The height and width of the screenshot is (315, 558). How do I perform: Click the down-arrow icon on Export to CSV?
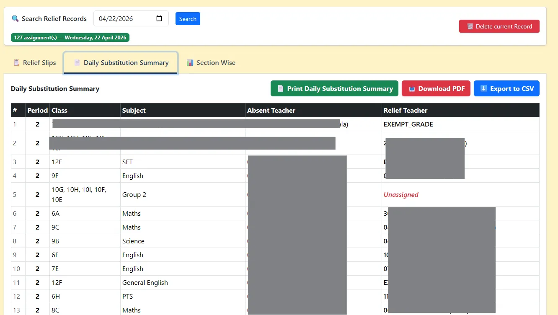point(483,89)
